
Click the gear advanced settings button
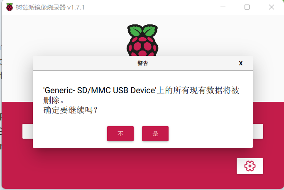[250, 166]
